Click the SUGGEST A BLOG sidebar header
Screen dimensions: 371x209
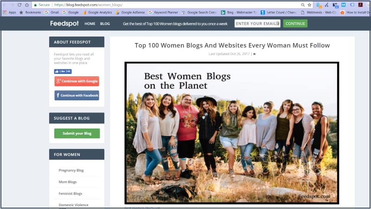coord(77,118)
